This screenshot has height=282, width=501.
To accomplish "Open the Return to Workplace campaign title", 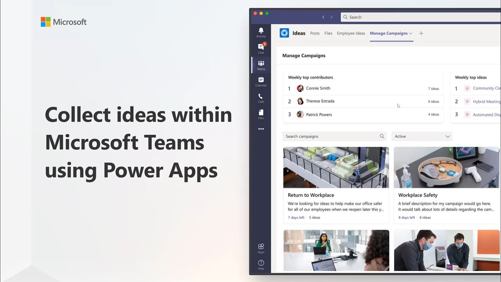I will (311, 195).
